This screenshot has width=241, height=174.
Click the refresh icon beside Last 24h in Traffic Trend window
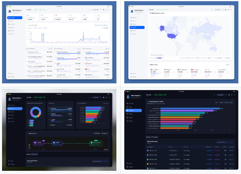[90, 10]
